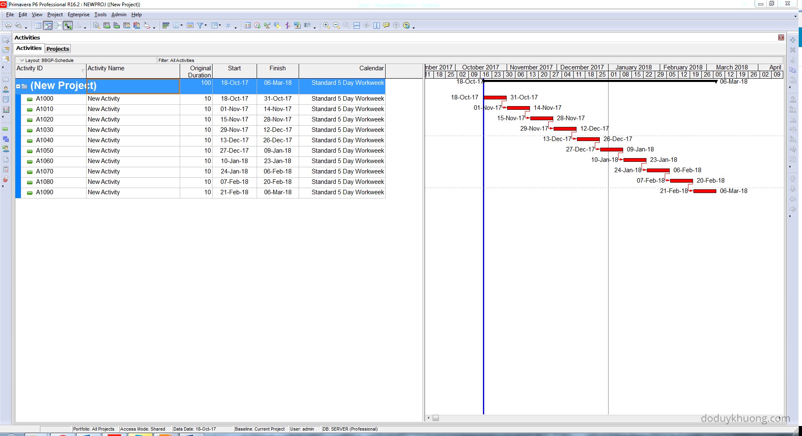
Task: Open the Columns dropdown arrow in toolbar
Action: pos(181,26)
